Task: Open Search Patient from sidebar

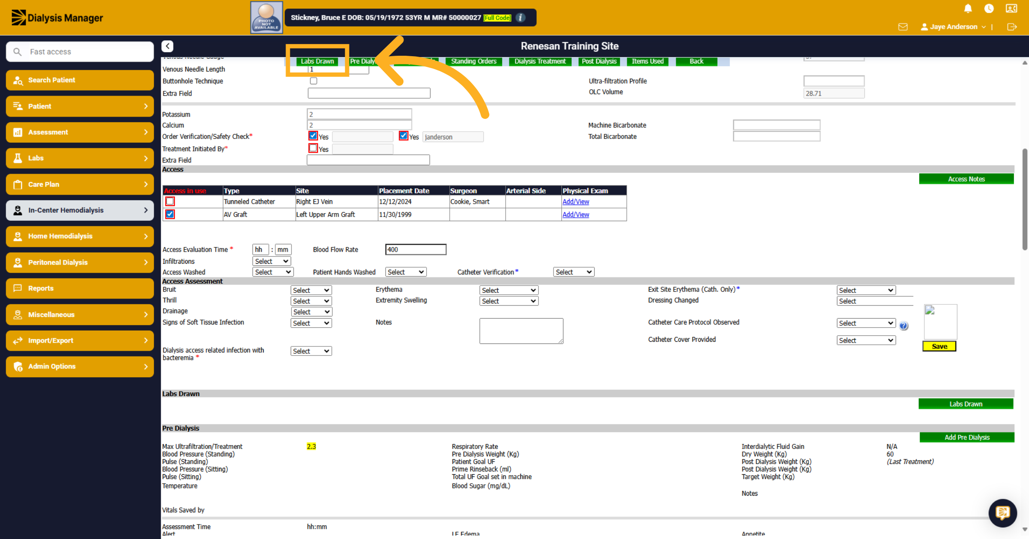Action: tap(80, 80)
